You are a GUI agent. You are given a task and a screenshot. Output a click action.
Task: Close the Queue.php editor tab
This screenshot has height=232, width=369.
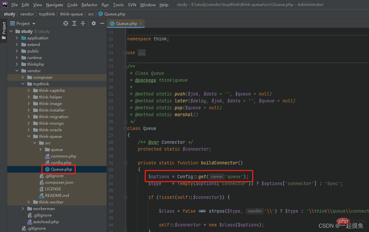[141, 23]
